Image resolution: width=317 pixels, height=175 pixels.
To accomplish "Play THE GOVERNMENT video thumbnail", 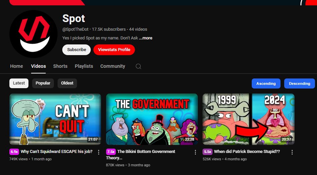I will tap(152, 119).
